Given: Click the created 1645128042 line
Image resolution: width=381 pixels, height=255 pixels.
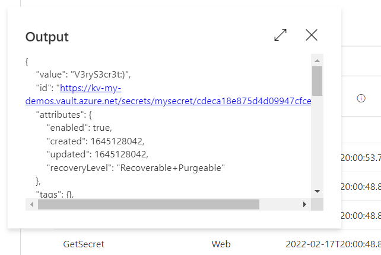Looking at the screenshot, I should point(95,141).
